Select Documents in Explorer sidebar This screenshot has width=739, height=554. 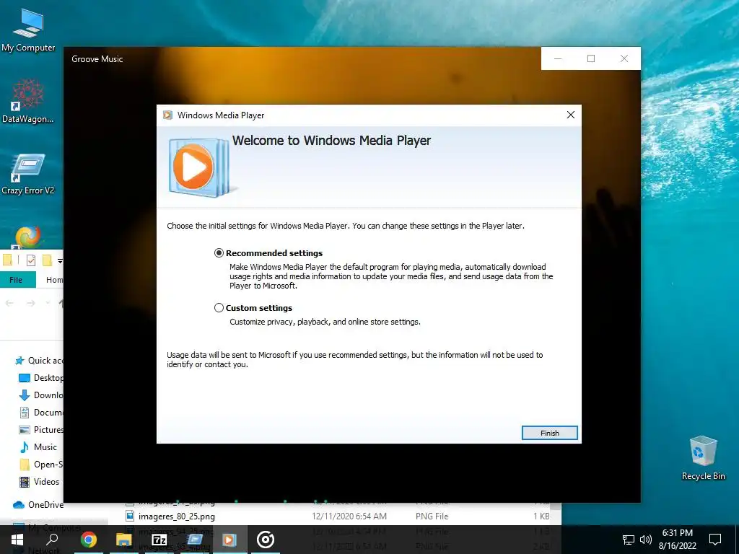tap(40, 413)
